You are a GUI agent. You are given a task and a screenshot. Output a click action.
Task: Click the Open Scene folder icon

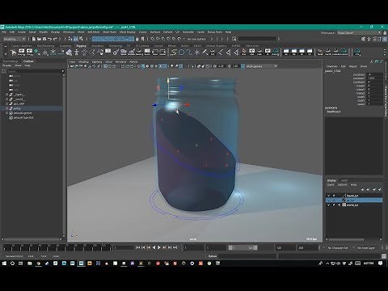click(x=39, y=39)
